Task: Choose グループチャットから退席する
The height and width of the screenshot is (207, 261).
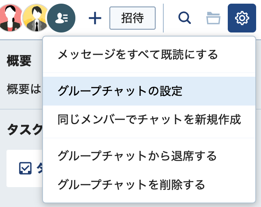Action: coord(137,156)
